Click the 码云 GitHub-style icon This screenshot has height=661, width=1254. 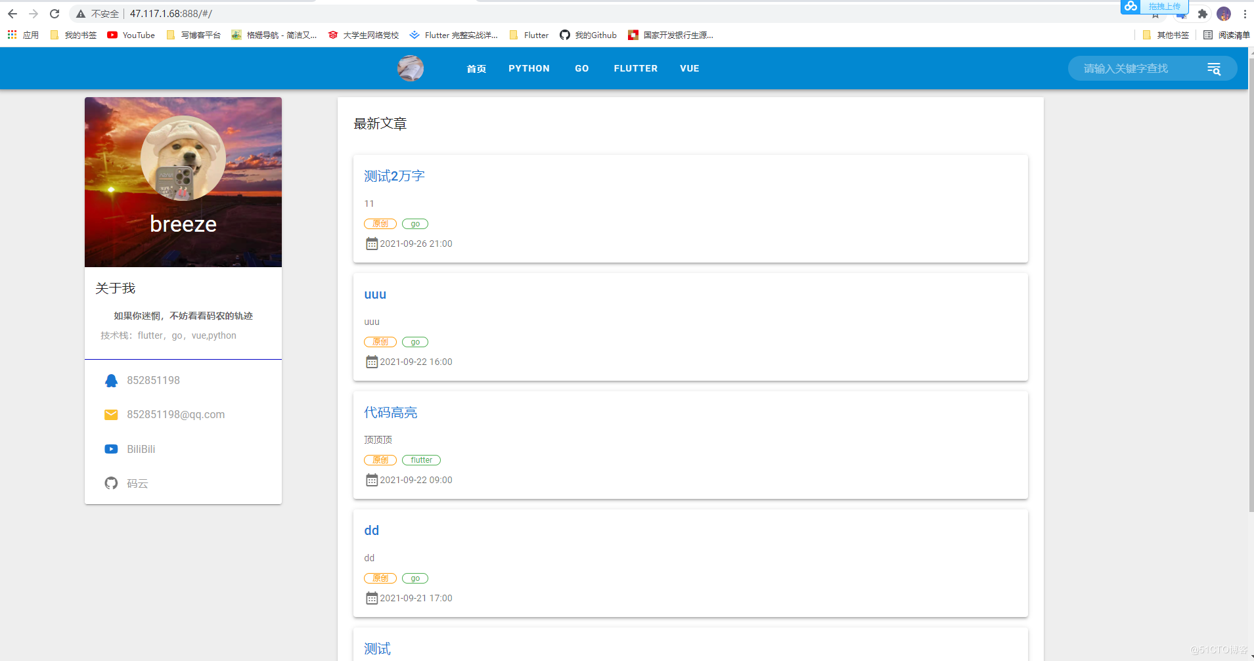[111, 484]
